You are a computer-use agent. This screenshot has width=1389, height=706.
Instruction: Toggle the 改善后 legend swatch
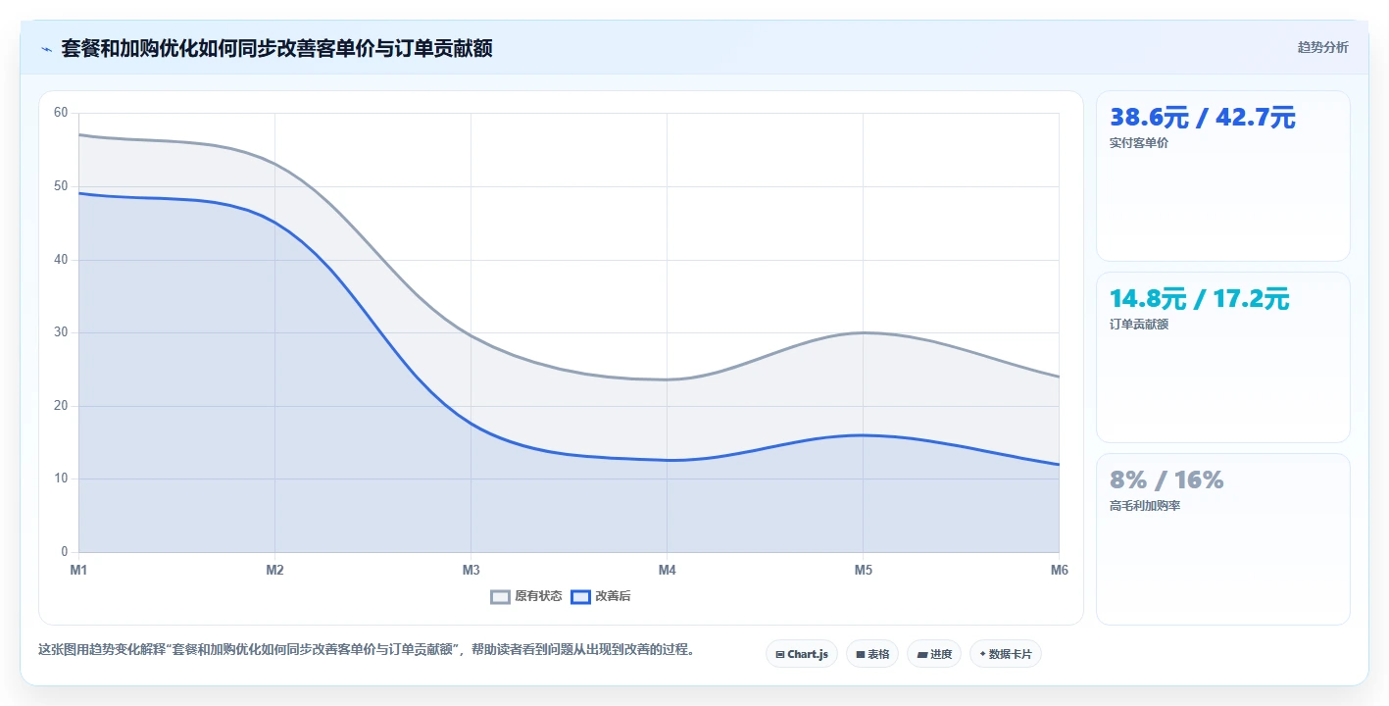(x=580, y=596)
